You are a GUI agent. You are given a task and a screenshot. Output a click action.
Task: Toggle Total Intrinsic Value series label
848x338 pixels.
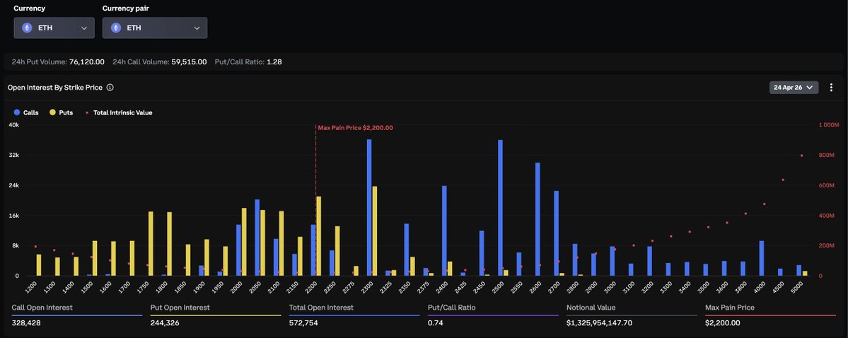(122, 112)
